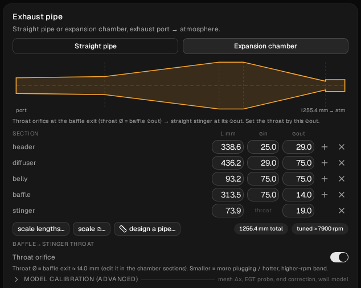The width and height of the screenshot is (361, 288).
Task: Edit the diffuser inlet diameter 29.0
Action: coord(263,163)
